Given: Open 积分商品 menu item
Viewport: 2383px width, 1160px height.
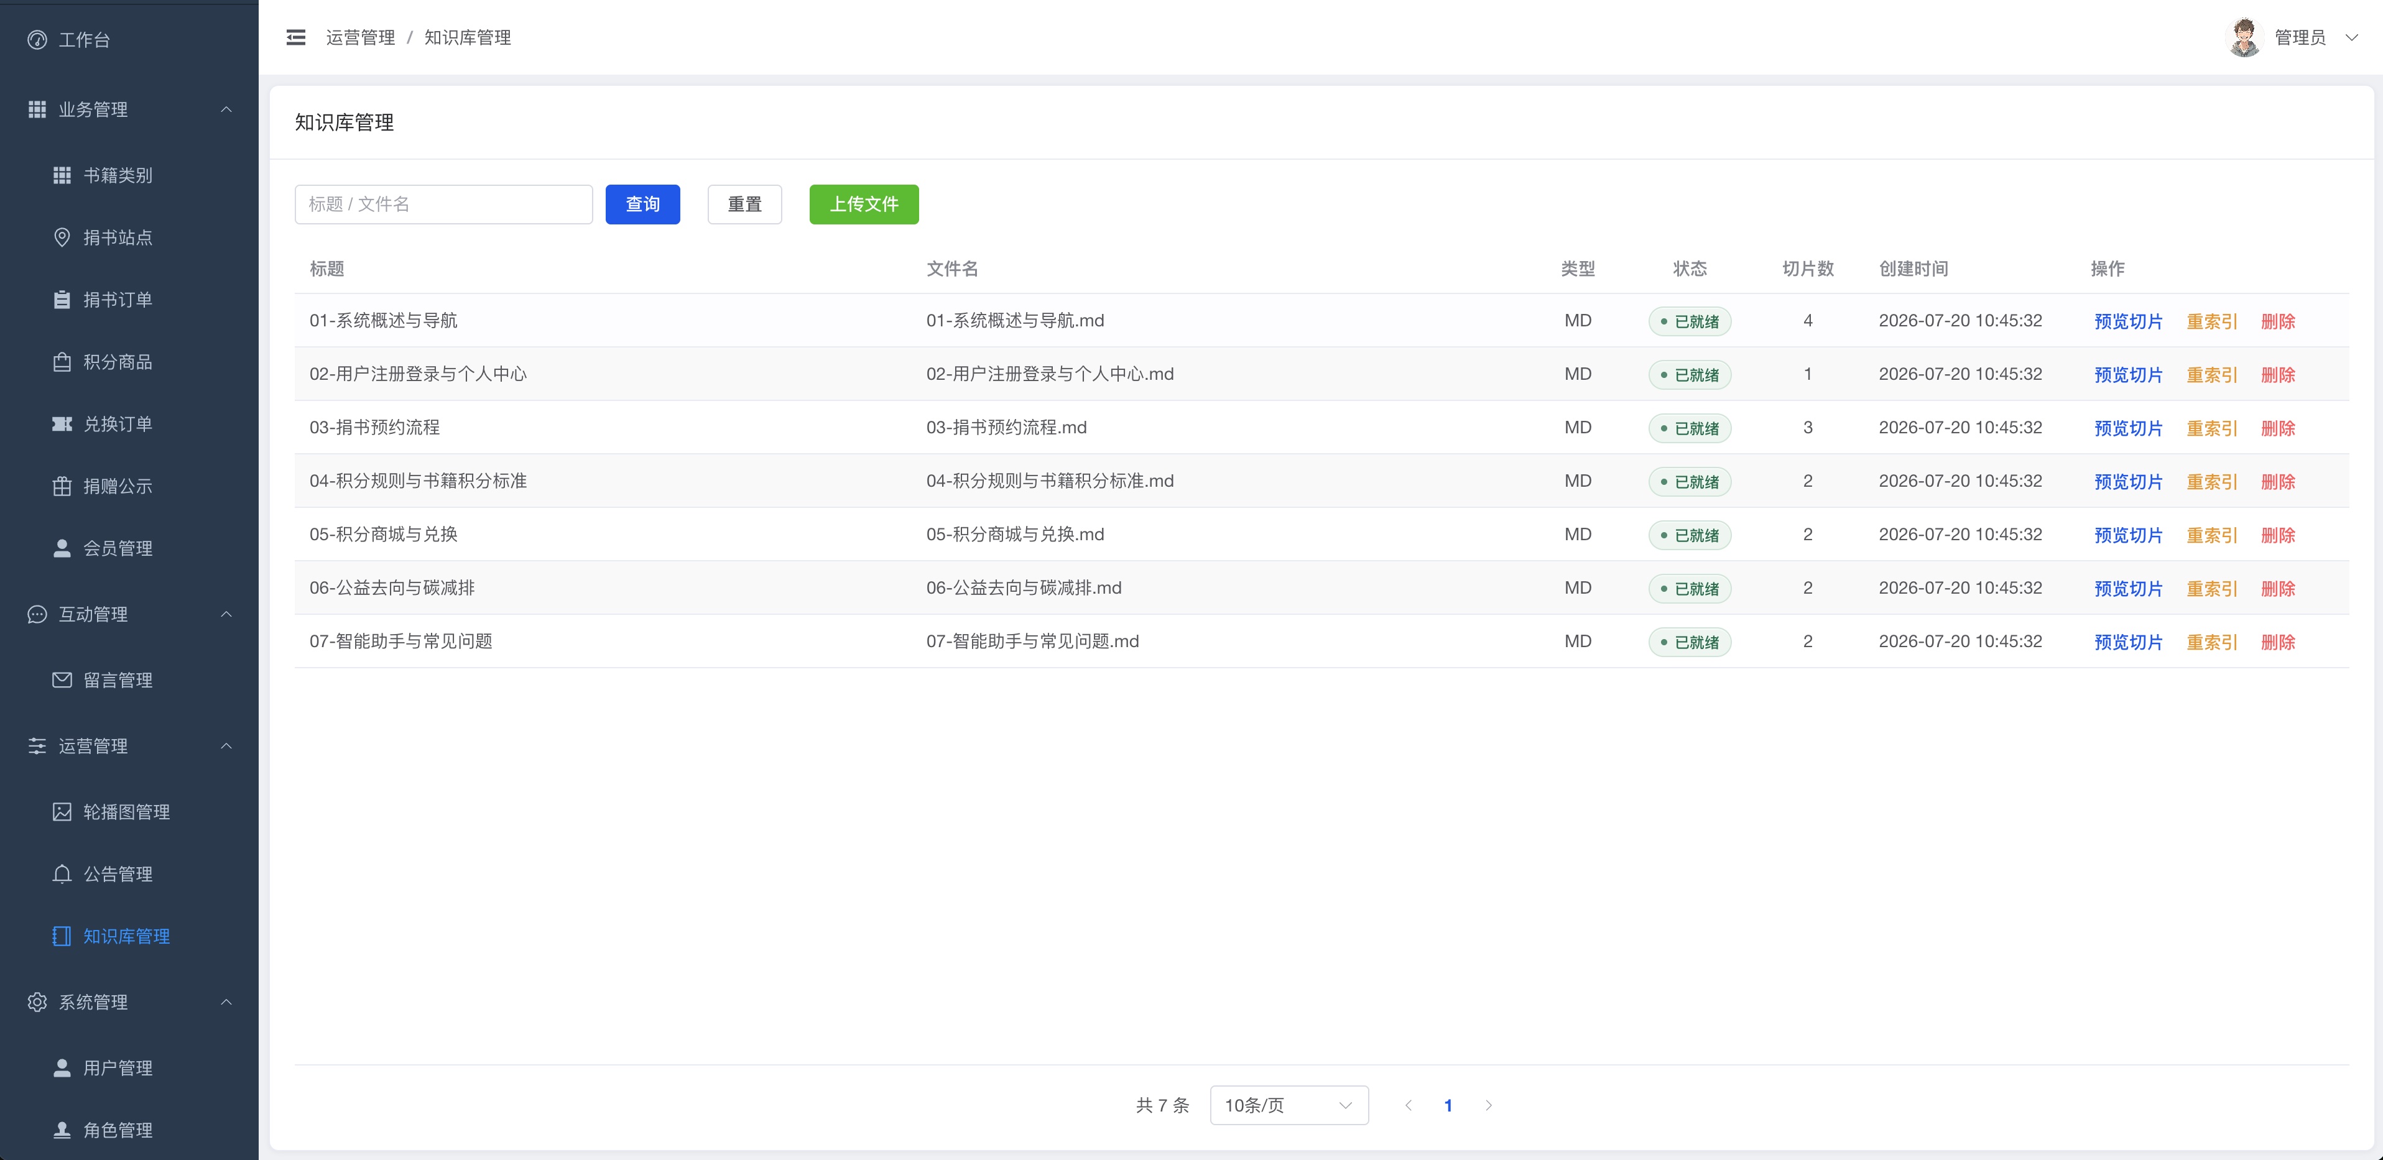Looking at the screenshot, I should [x=129, y=362].
